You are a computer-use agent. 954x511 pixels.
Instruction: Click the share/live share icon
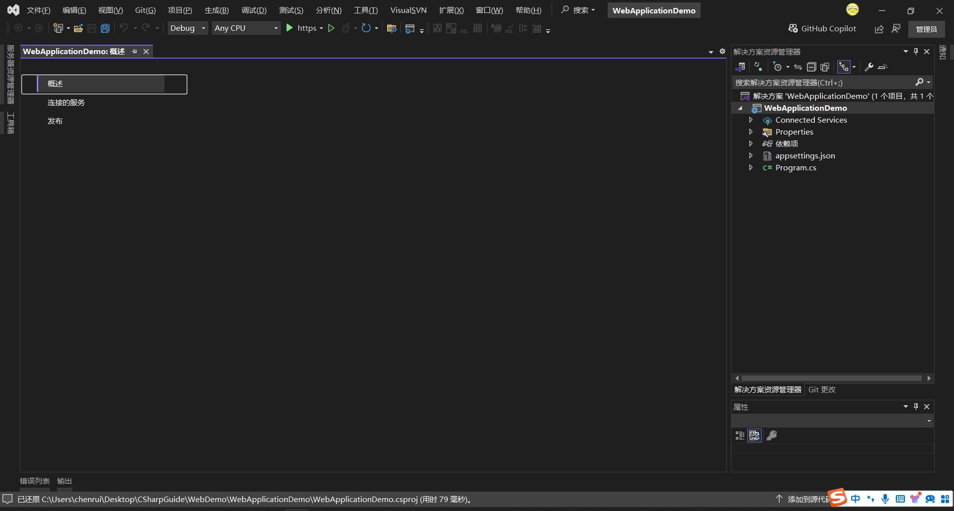879,29
